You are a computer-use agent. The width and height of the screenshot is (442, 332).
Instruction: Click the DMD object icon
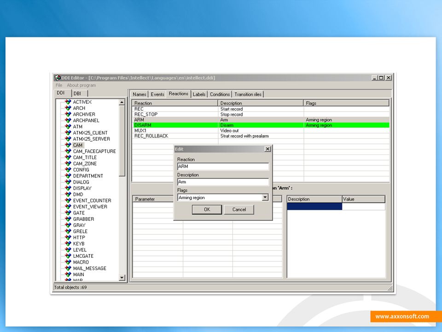click(x=68, y=194)
